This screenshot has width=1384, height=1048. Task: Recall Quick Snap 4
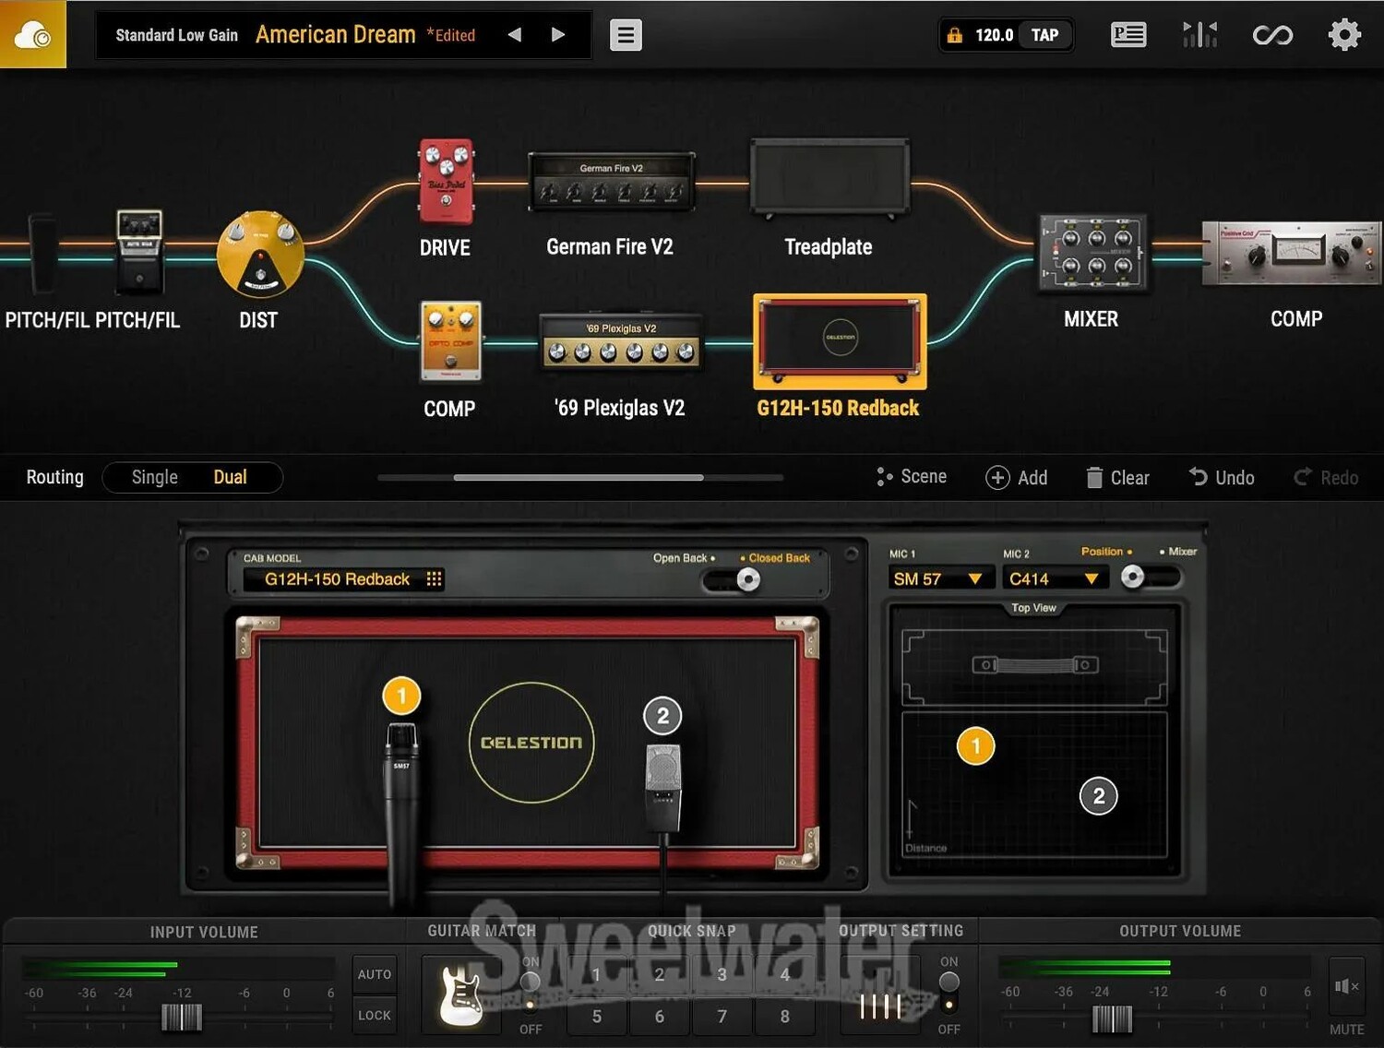point(784,974)
